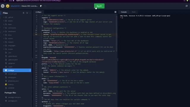The image size is (190, 107).
Task: Click the 'owner: {' code line
Action: tap(45, 78)
